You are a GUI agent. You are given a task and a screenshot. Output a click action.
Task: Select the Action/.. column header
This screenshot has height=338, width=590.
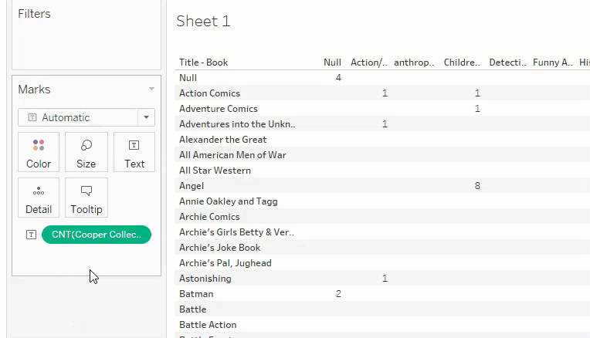tap(369, 63)
